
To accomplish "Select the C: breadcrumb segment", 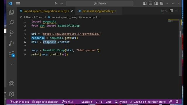I will [x=21, y=17].
